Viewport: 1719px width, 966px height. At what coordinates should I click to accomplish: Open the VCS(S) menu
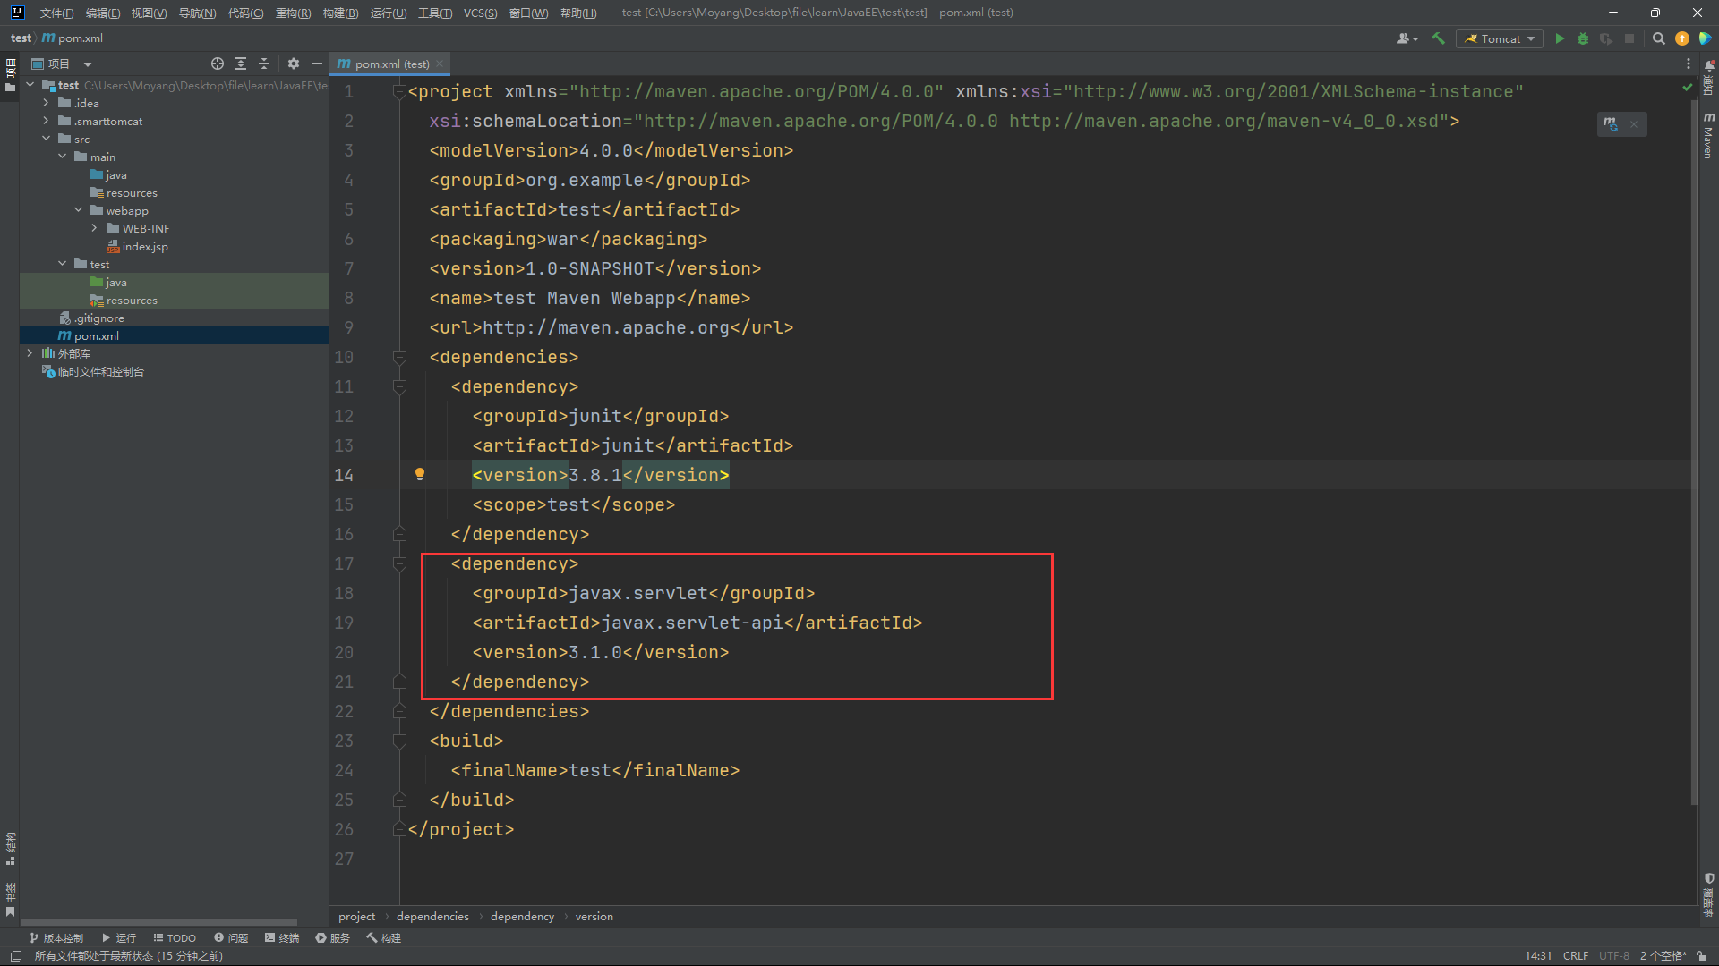tap(480, 13)
